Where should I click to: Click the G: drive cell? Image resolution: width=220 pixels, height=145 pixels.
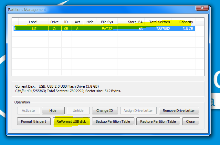[x=55, y=29]
